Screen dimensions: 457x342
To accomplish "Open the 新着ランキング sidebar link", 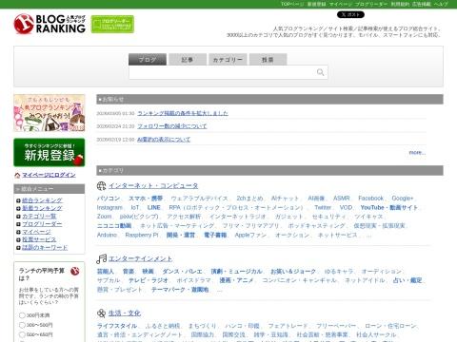I will [42, 208].
